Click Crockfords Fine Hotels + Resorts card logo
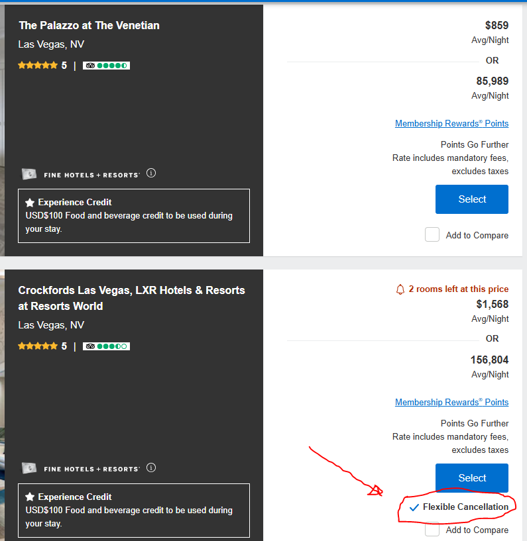Image resolution: width=527 pixels, height=541 pixels. click(x=29, y=468)
